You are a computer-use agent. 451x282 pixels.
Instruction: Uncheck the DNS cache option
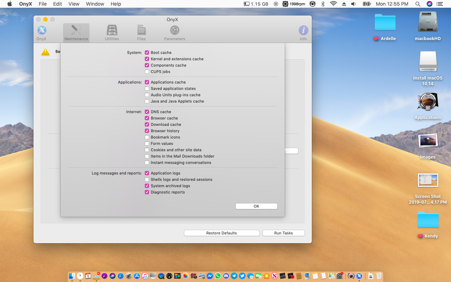(147, 112)
